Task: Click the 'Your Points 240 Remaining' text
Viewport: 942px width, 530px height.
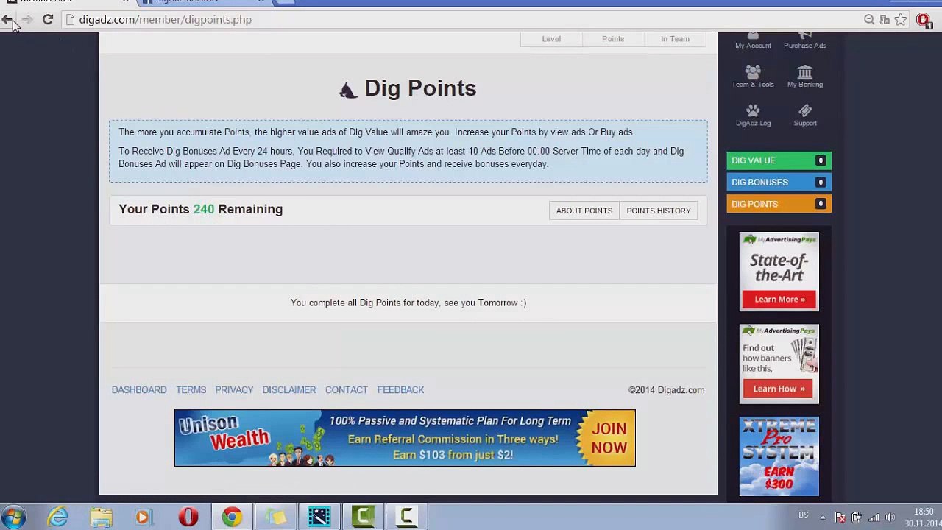Action: point(201,209)
